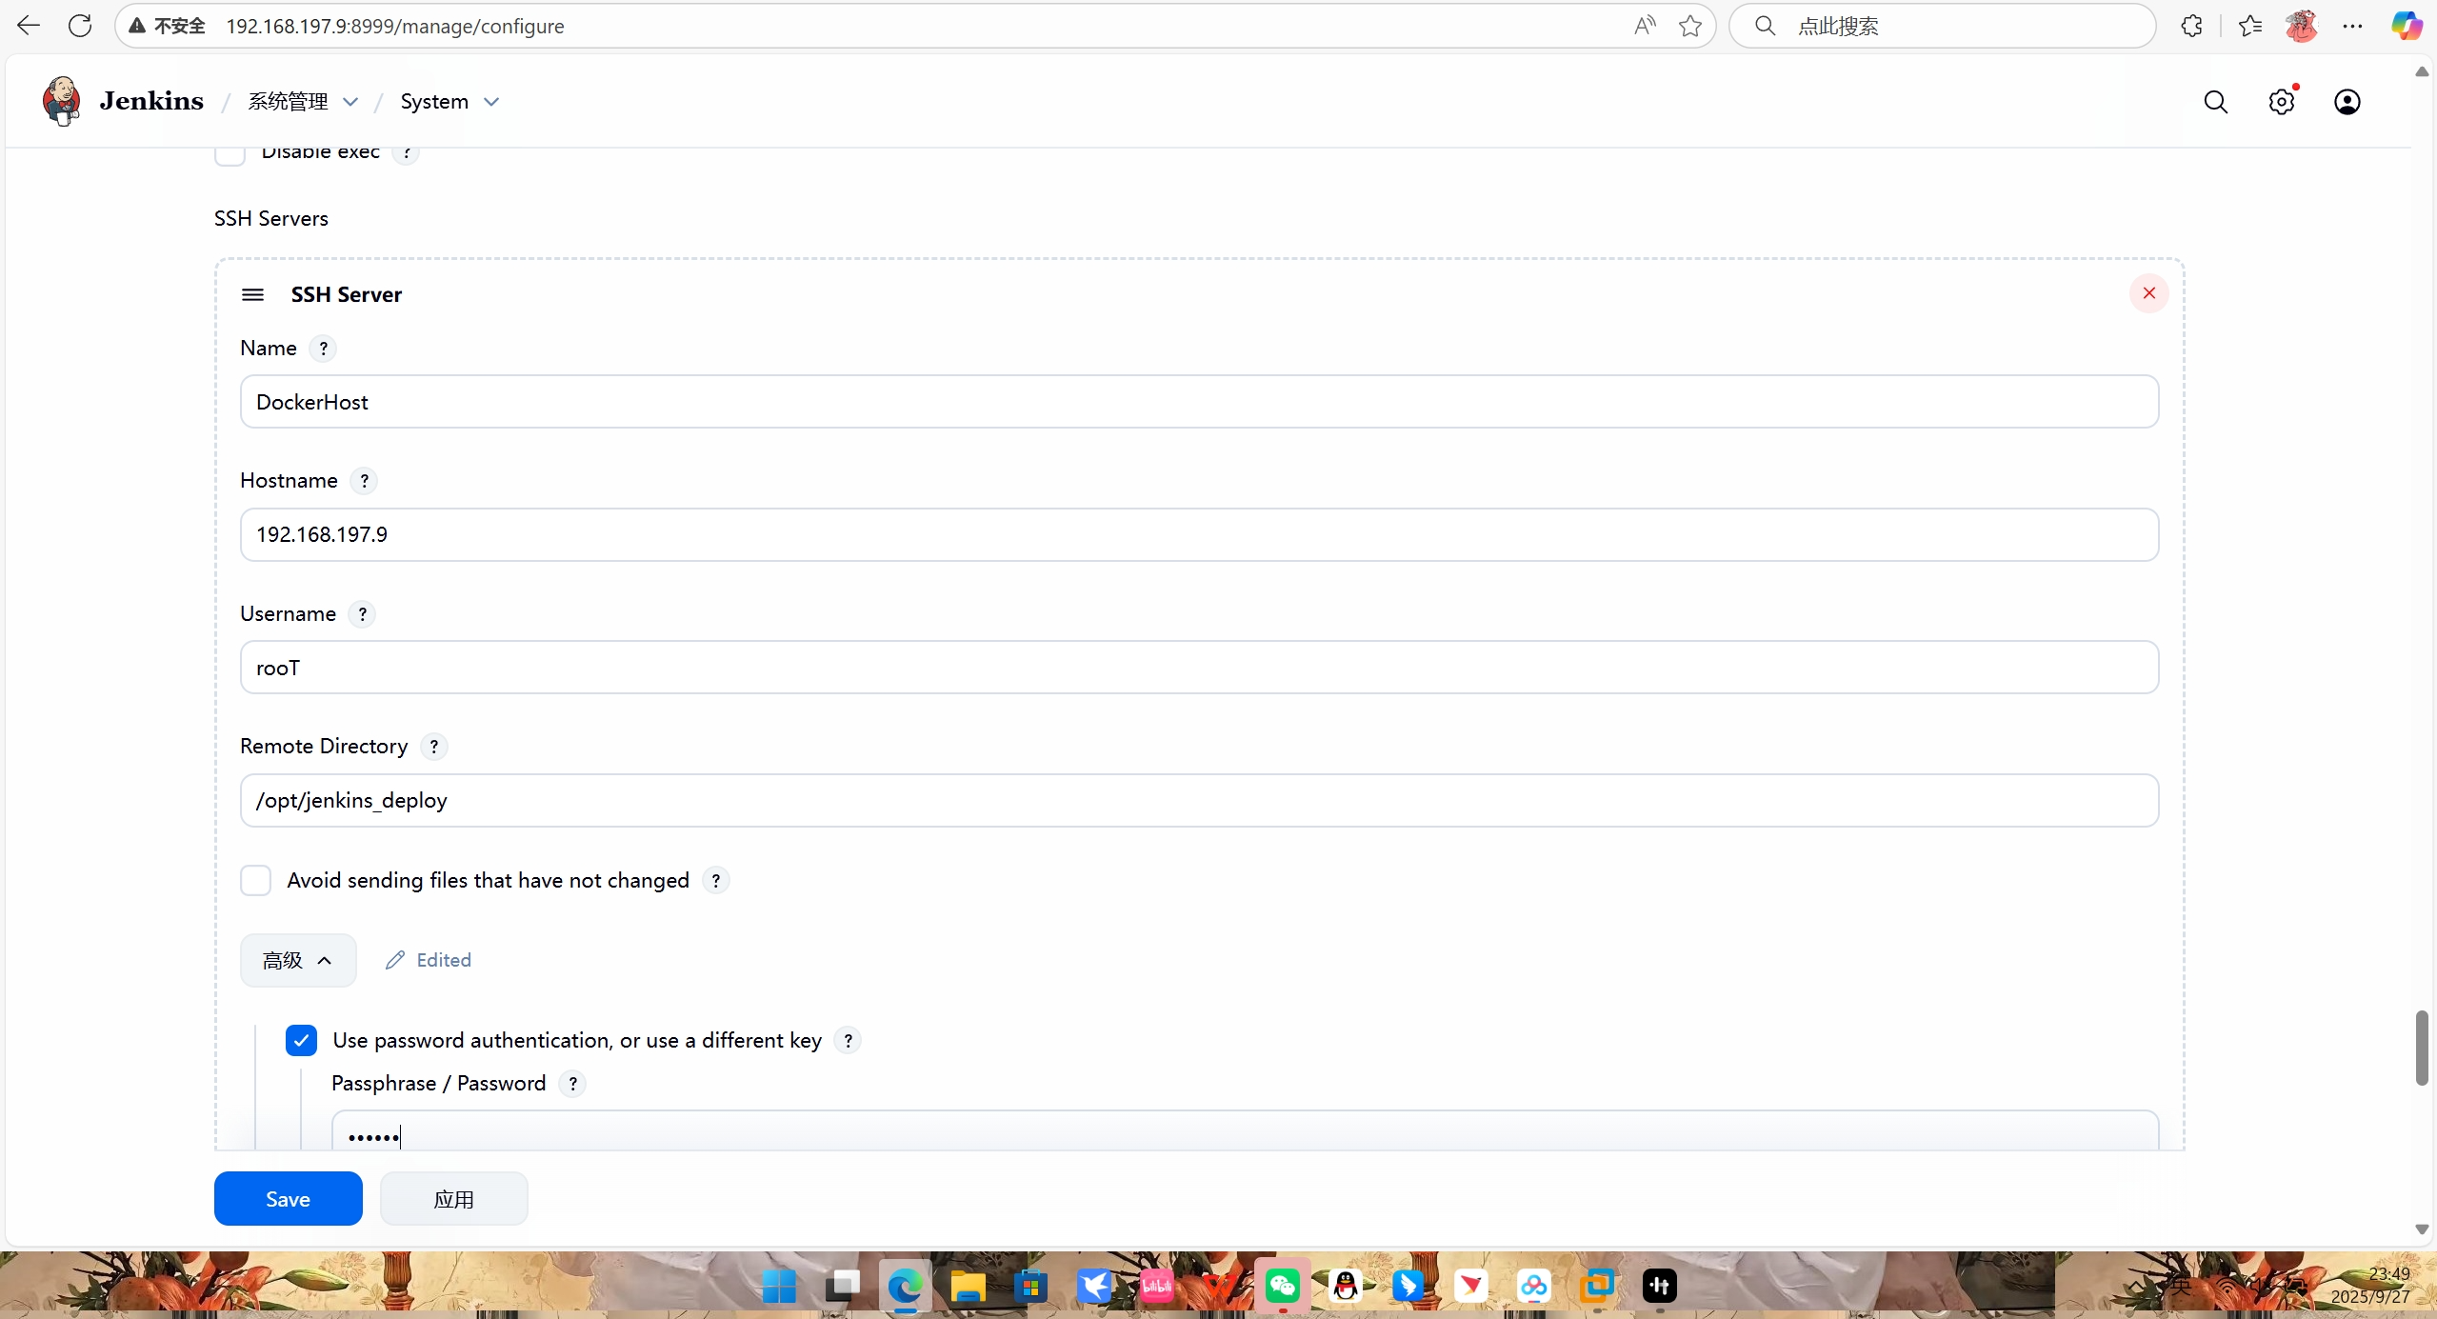
Task: Open WeChat from the taskbar
Action: (1283, 1287)
